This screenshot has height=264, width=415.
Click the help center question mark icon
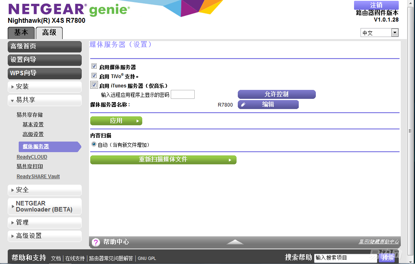(96, 242)
